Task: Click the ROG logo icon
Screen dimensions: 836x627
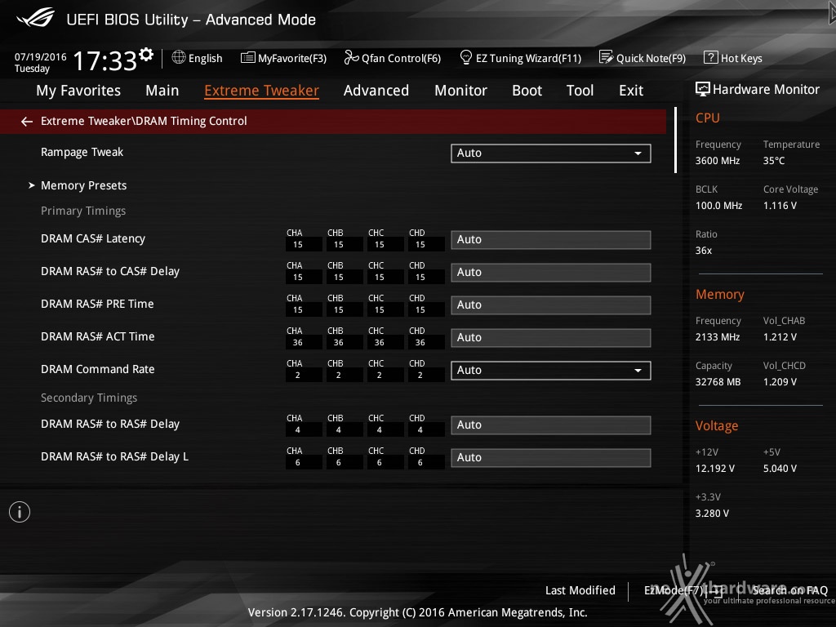Action: (x=35, y=18)
